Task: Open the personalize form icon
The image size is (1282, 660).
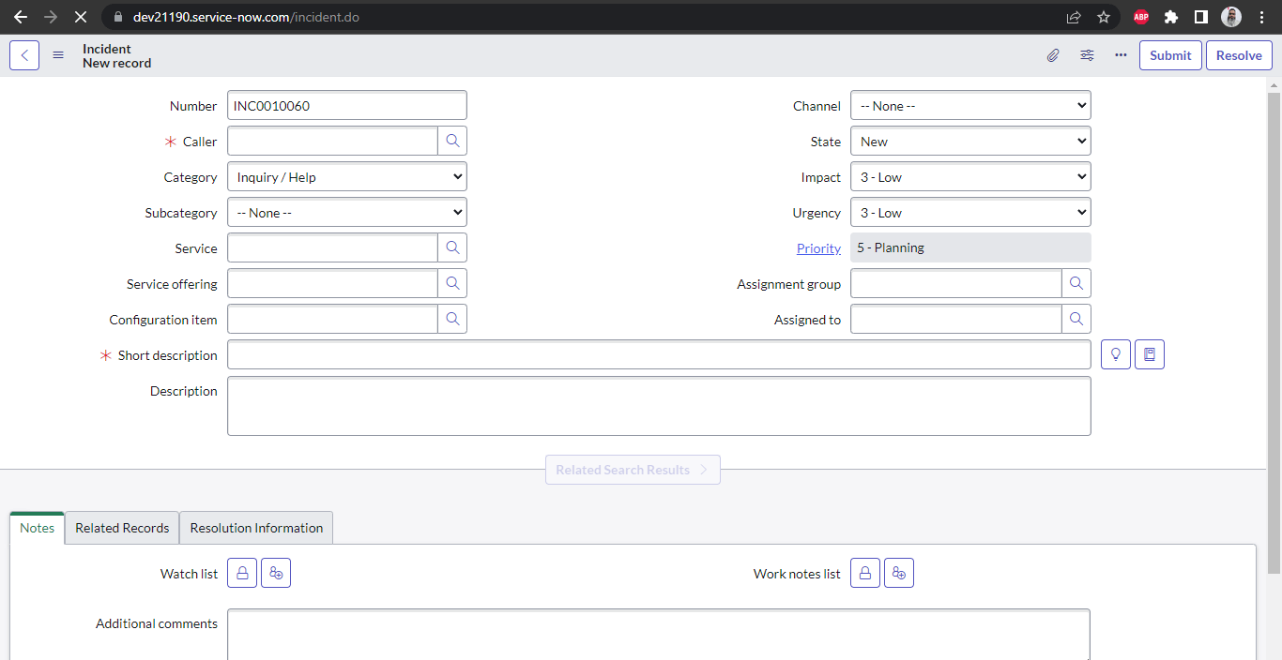Action: [1087, 55]
